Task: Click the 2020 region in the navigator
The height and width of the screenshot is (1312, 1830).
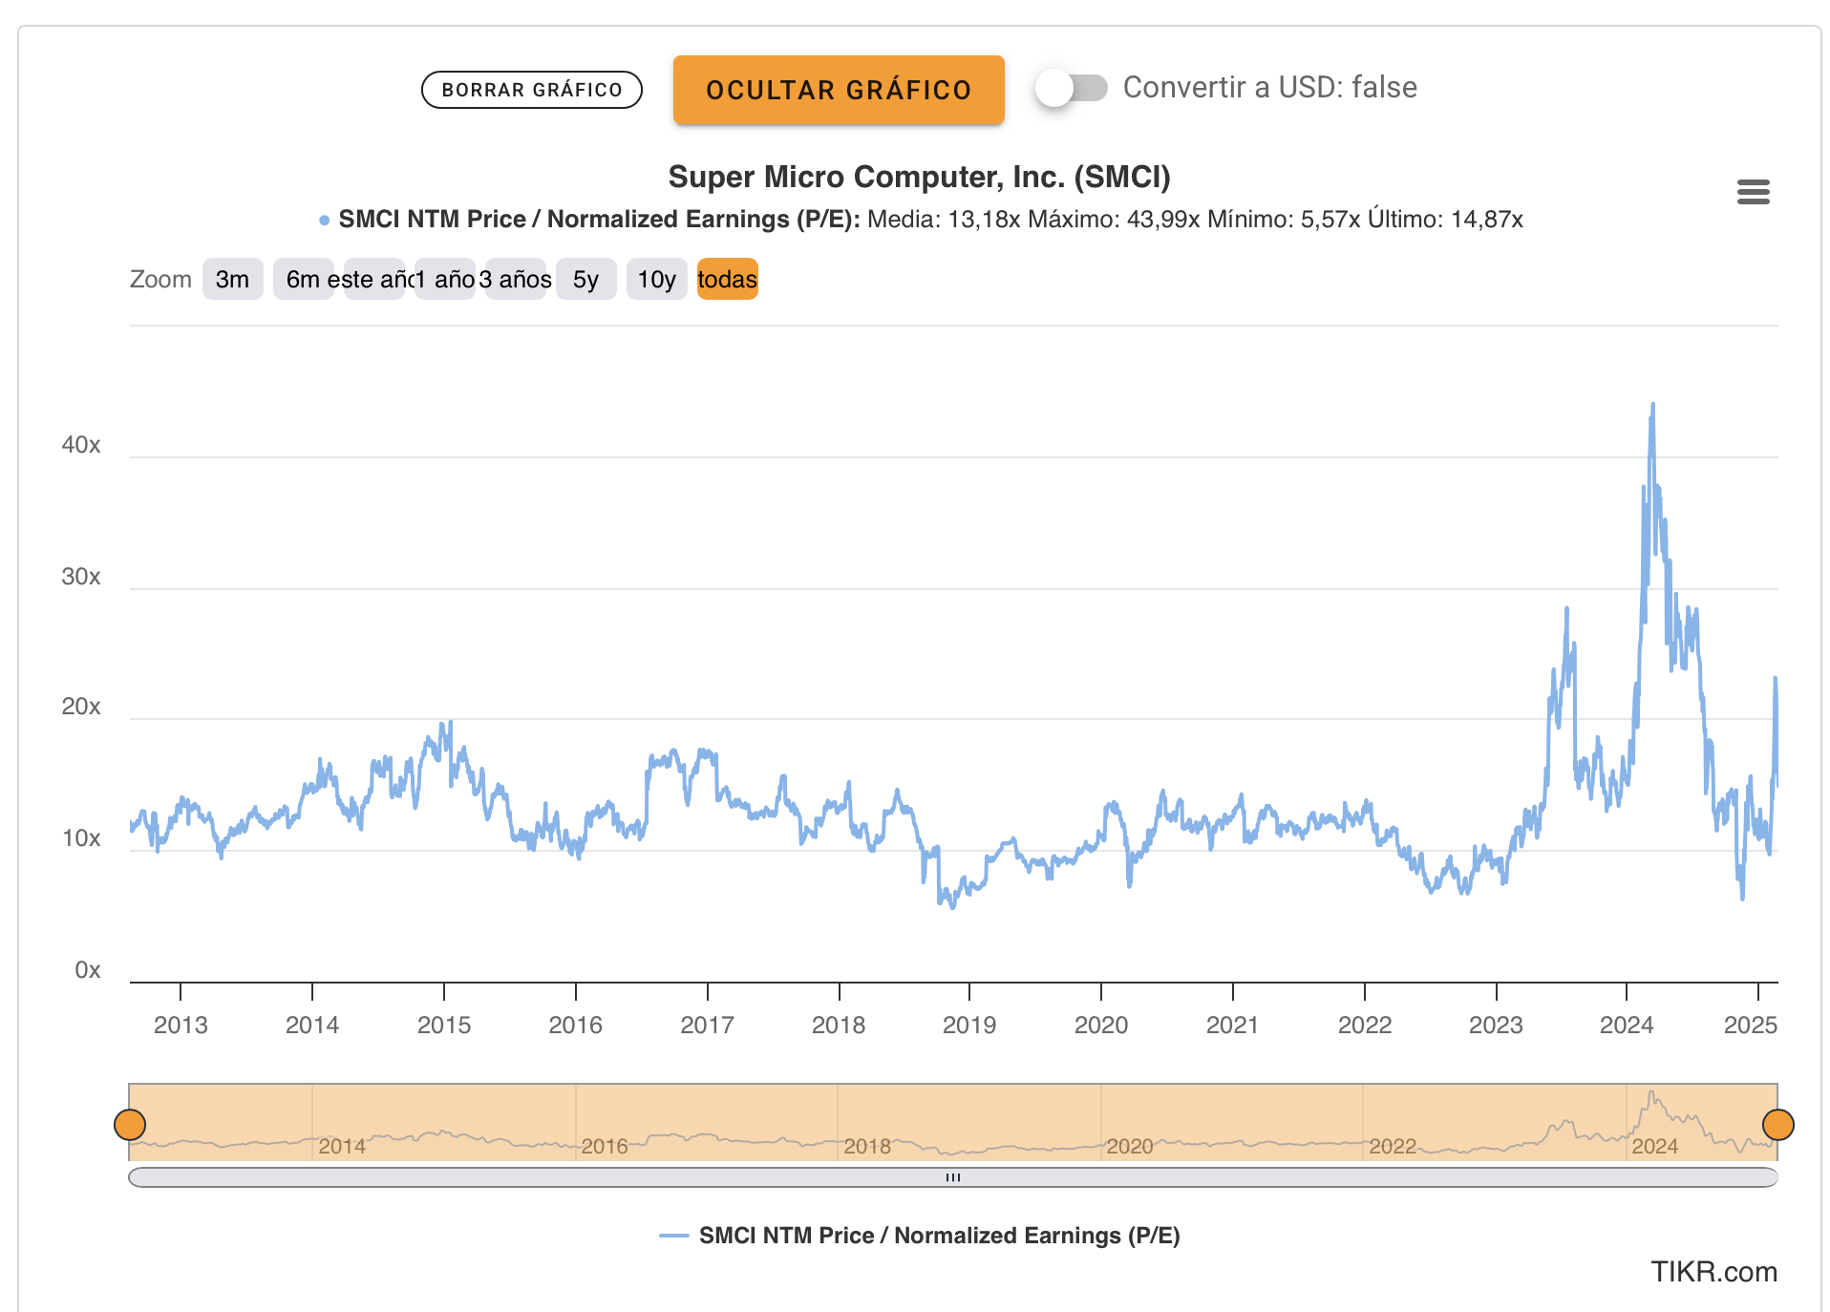Action: click(x=1129, y=1146)
